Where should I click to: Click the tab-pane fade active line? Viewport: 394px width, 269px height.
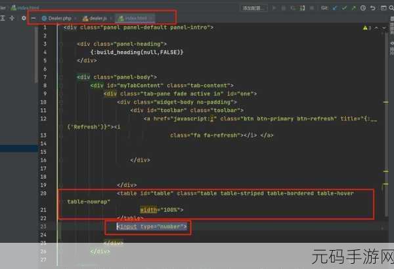click(x=180, y=94)
